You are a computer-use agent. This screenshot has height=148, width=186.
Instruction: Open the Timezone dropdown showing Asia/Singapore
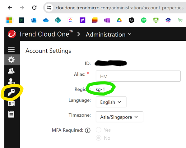pos(119,117)
